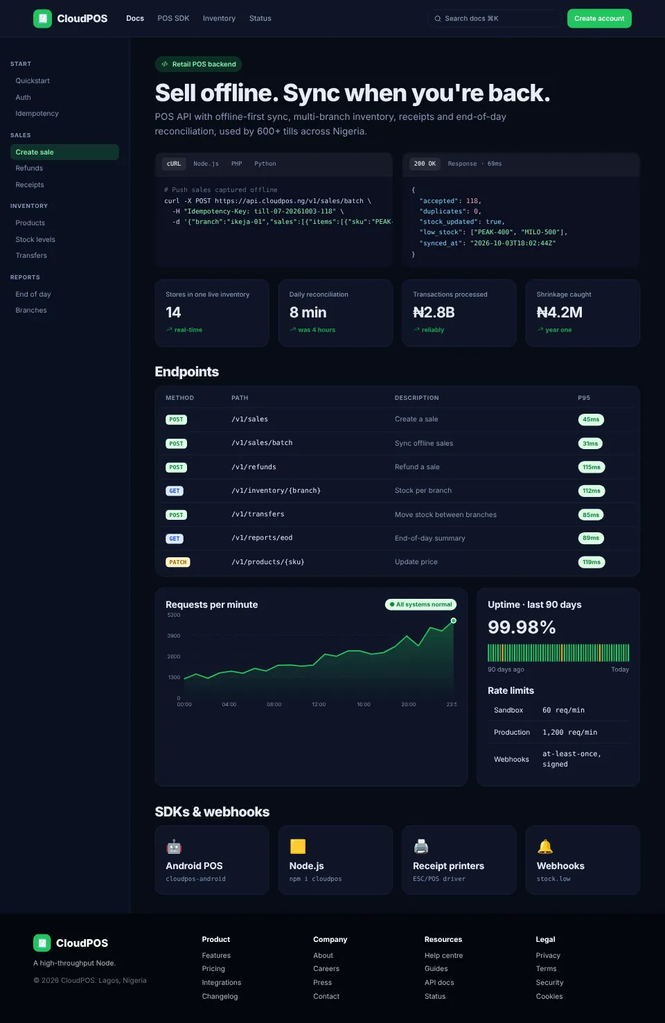Click the Create account button

pyautogui.click(x=599, y=19)
